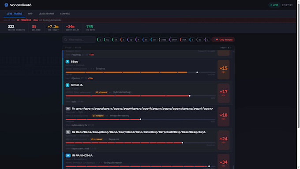Open the Live Trains tab

(15, 14)
